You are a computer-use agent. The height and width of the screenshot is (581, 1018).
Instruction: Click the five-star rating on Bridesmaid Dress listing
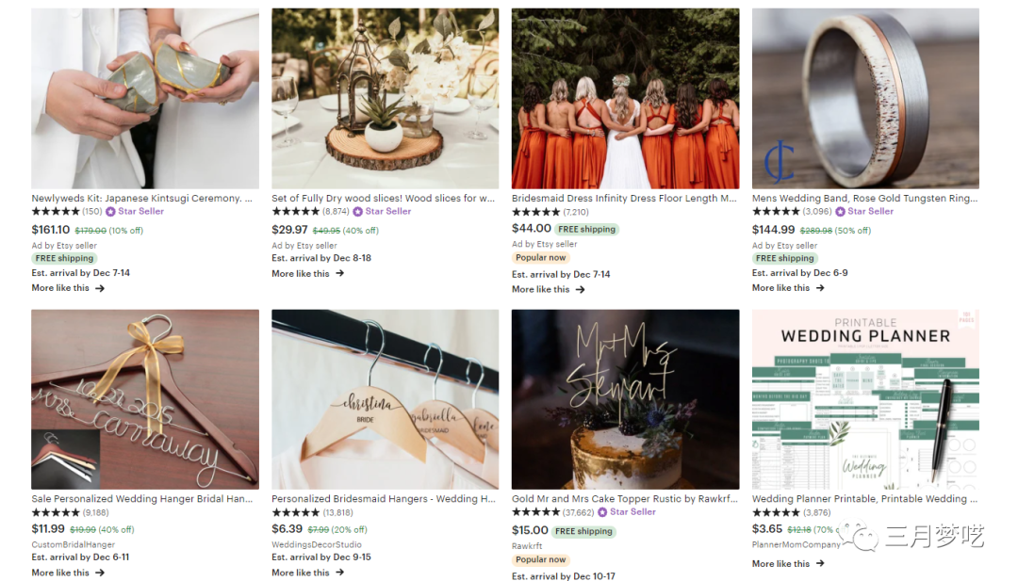[535, 212]
